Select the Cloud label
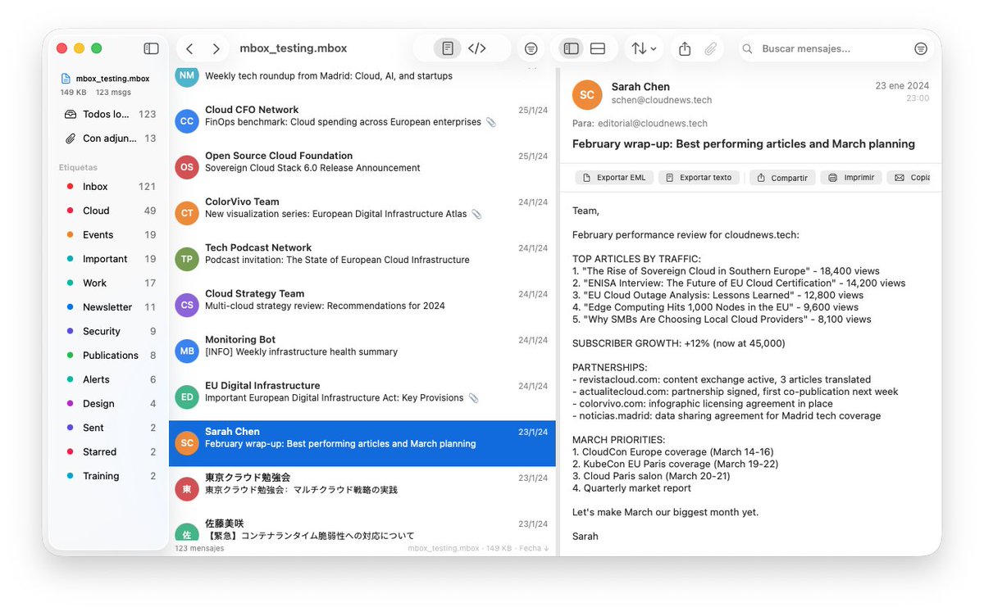Viewport: 984px width, 612px height. [109, 211]
